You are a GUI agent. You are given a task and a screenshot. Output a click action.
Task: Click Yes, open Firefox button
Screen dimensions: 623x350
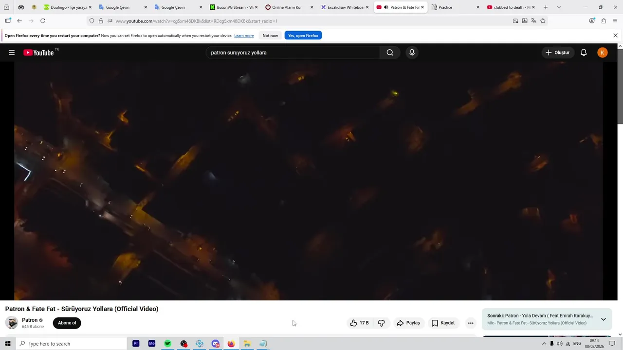[303, 35]
